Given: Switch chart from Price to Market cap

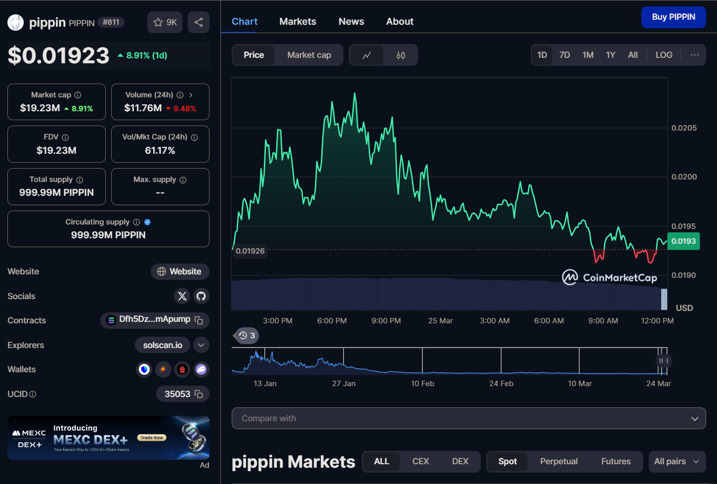Looking at the screenshot, I should pos(309,55).
